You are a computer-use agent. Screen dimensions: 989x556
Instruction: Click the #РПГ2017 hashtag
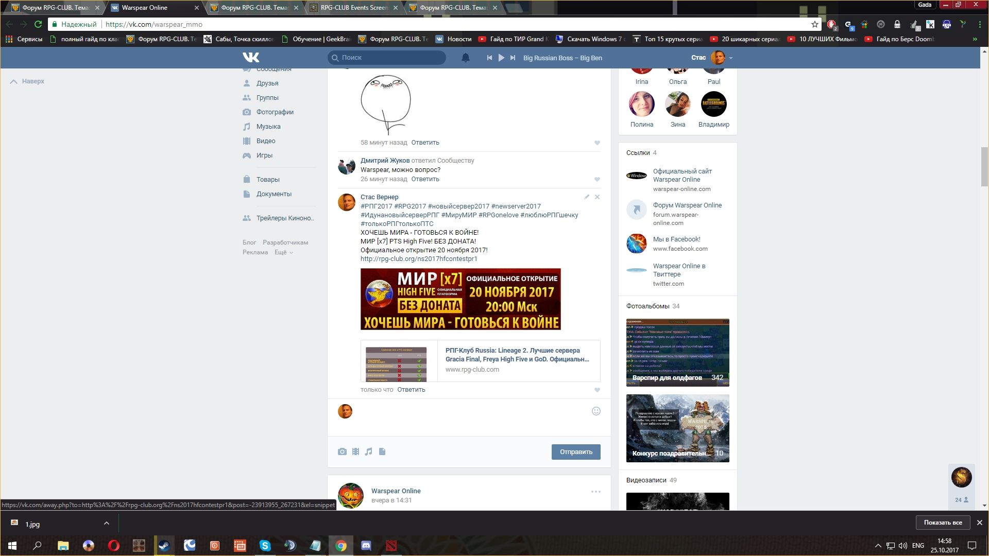coord(376,206)
